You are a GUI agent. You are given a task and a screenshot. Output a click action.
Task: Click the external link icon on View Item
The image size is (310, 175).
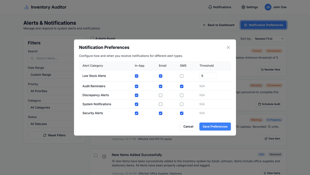click(x=266, y=138)
